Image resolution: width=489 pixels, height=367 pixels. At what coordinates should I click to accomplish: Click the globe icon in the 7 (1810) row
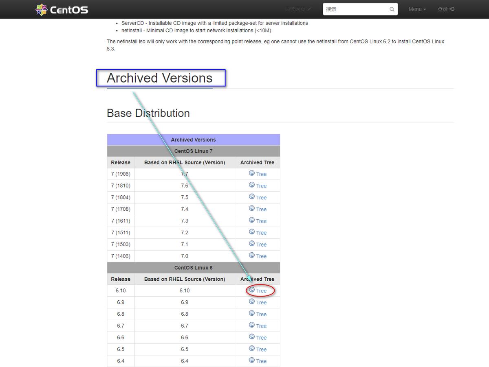coord(252,185)
